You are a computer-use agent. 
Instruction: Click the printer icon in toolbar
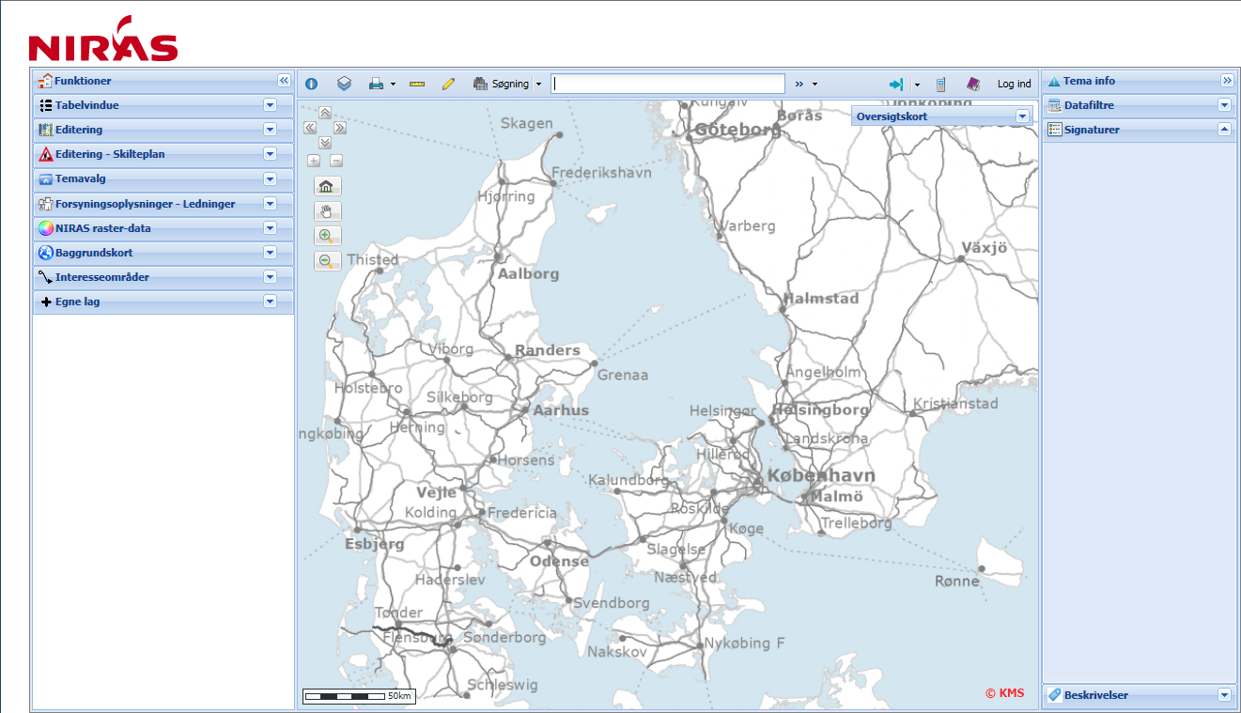[x=376, y=84]
